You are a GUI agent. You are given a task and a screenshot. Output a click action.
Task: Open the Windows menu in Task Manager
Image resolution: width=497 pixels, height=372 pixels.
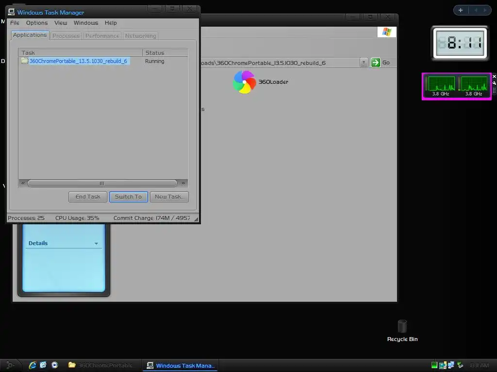click(x=86, y=23)
